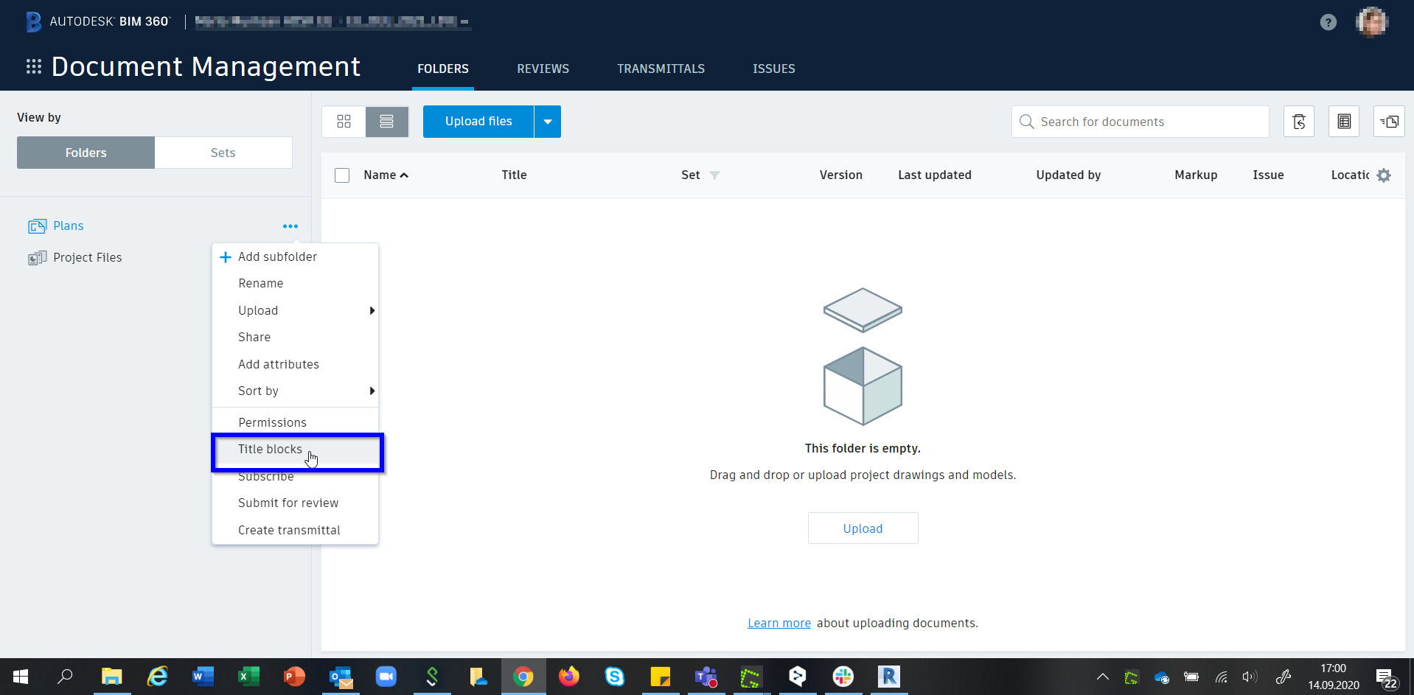This screenshot has height=695, width=1414.
Task: Switch to the Transmittals tab
Action: [661, 69]
